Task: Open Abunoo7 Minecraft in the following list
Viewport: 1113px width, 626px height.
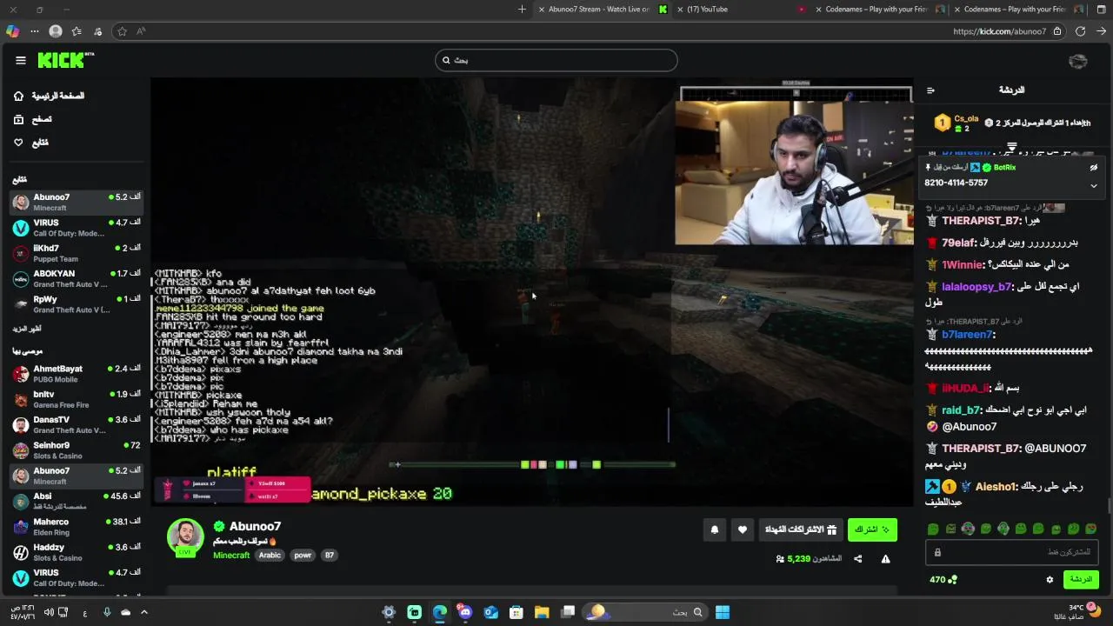Action: click(x=77, y=202)
